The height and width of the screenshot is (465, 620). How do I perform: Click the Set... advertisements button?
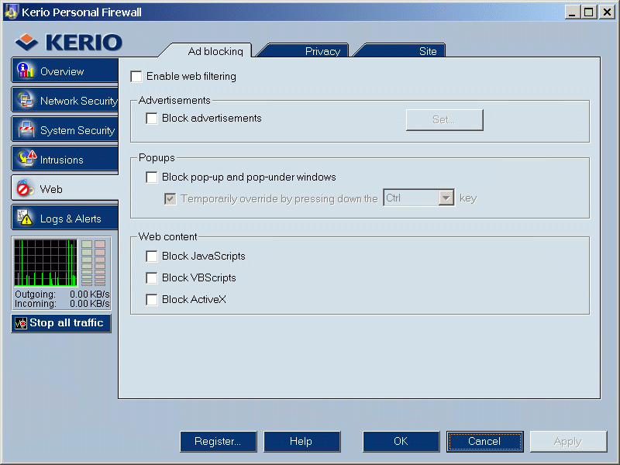[x=444, y=120]
